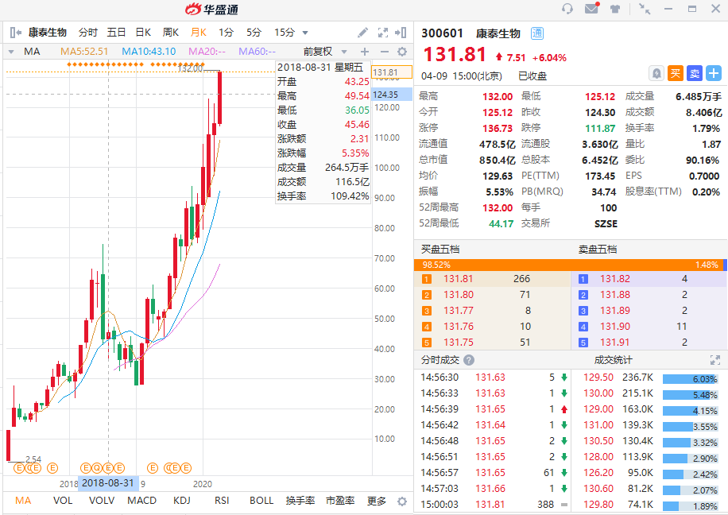Select the BOLL indicator tab

[x=261, y=501]
